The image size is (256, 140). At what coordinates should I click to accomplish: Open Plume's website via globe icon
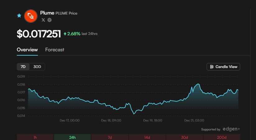[49, 20]
